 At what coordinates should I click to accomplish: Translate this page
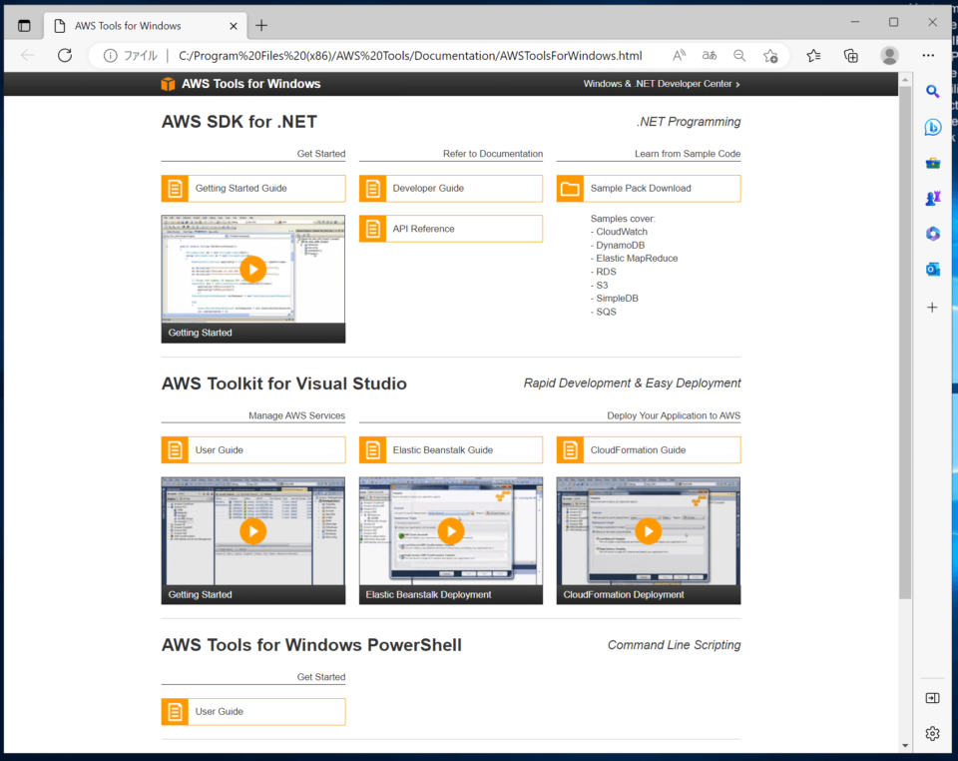[710, 55]
